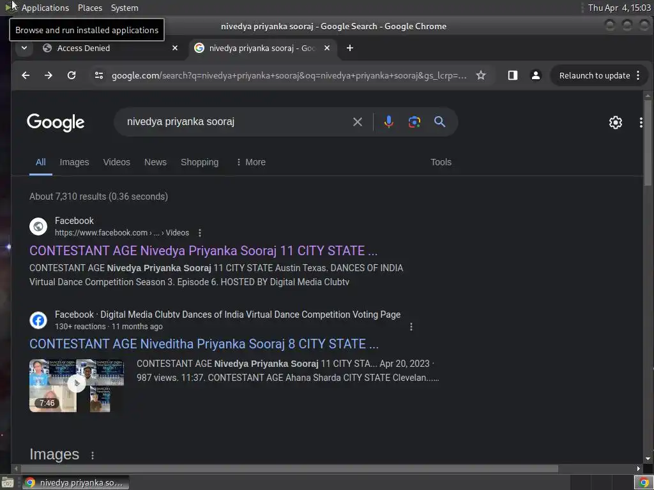Image resolution: width=654 pixels, height=490 pixels.
Task: Go back using the browser back arrow
Action: tap(26, 75)
